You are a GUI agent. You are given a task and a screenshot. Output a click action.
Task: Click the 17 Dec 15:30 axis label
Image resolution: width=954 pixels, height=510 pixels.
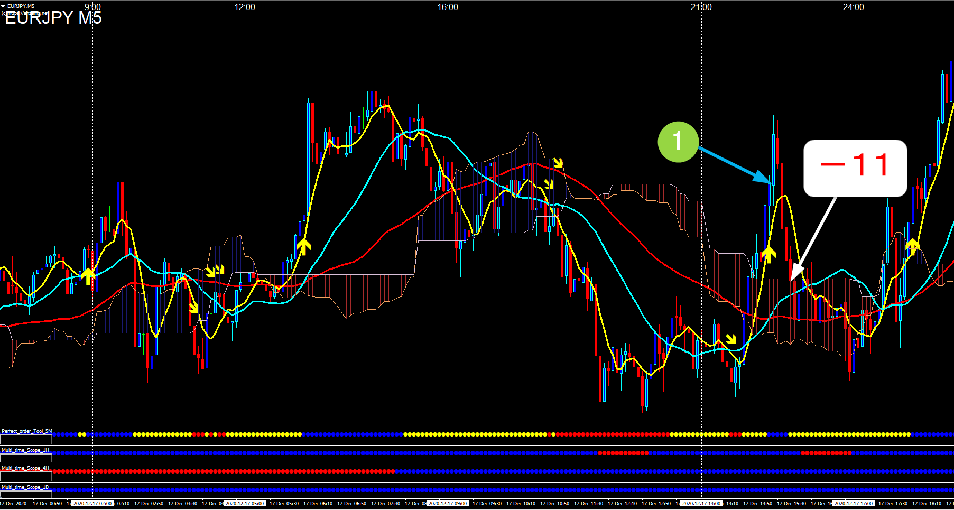click(791, 504)
